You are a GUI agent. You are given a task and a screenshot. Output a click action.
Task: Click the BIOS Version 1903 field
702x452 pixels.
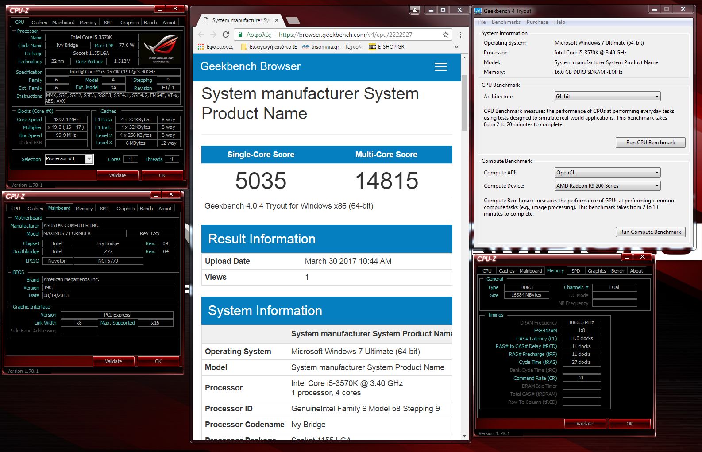pos(108,288)
